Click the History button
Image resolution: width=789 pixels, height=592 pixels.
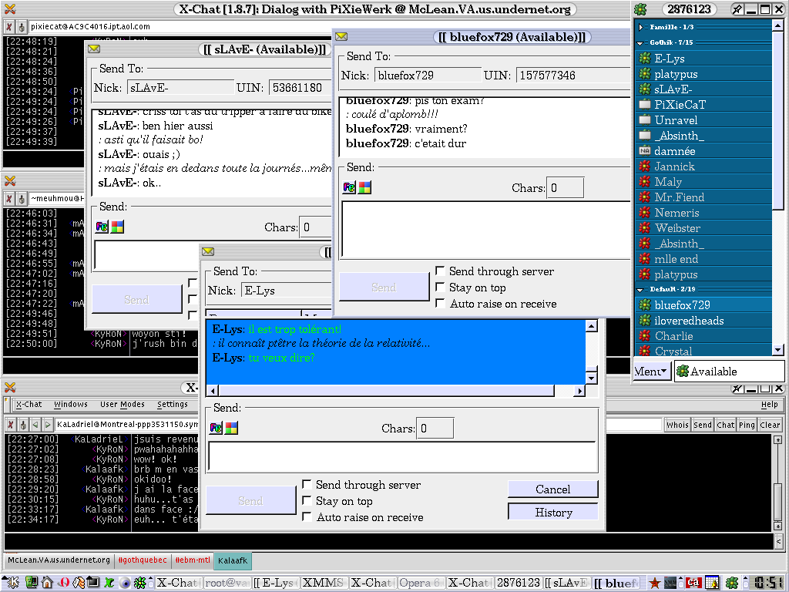552,513
